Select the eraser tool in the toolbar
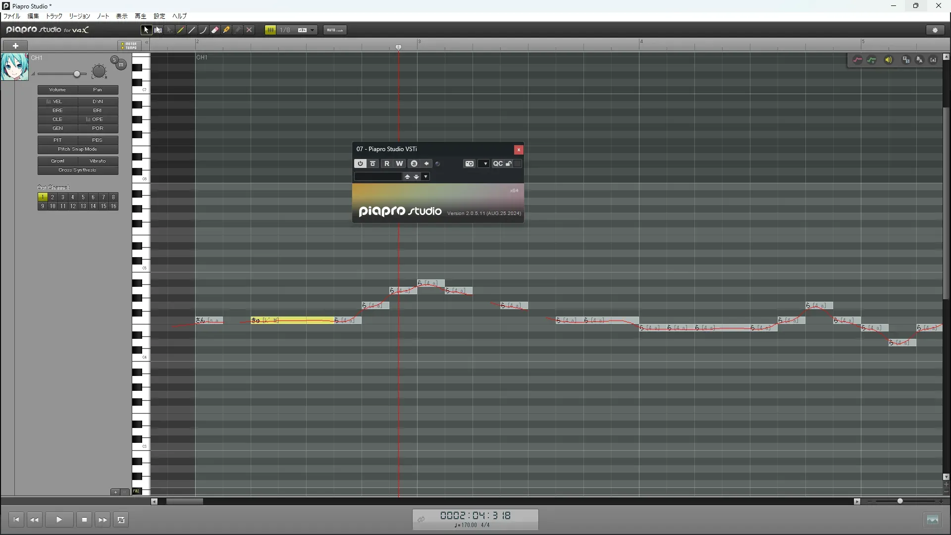951x535 pixels. click(215, 30)
